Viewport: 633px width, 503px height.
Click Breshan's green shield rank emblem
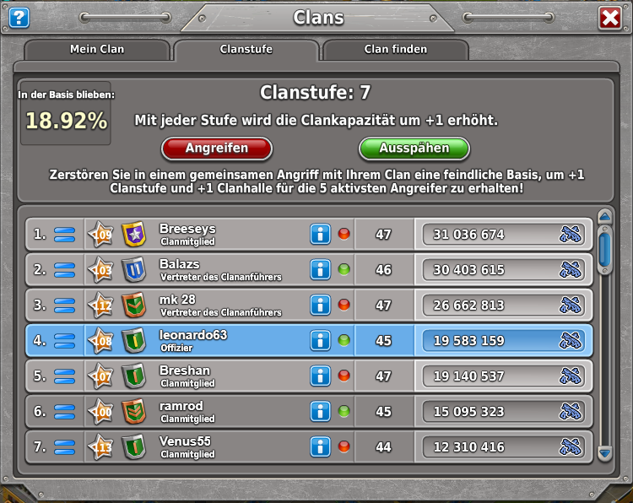[133, 376]
